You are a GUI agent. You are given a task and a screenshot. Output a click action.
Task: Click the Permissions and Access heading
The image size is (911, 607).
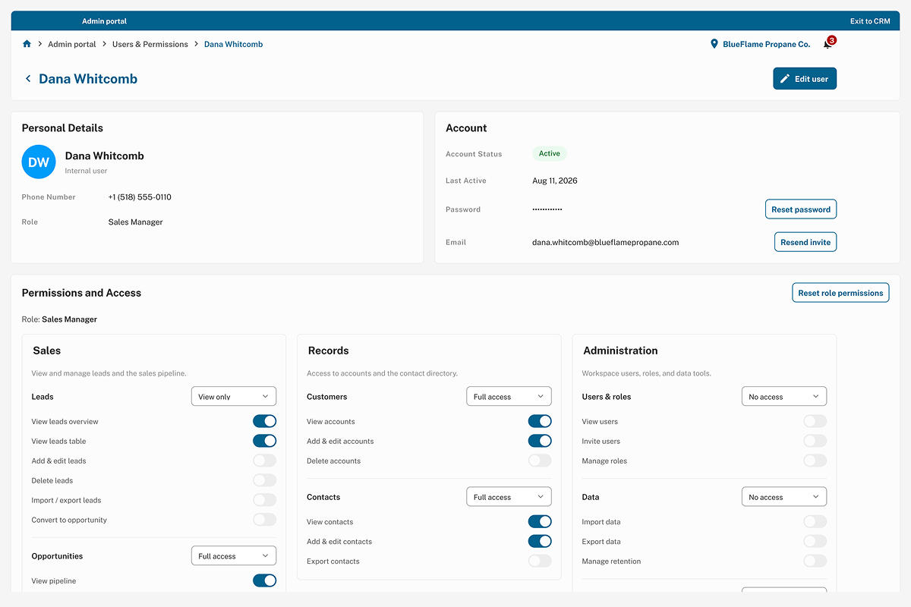click(x=81, y=293)
